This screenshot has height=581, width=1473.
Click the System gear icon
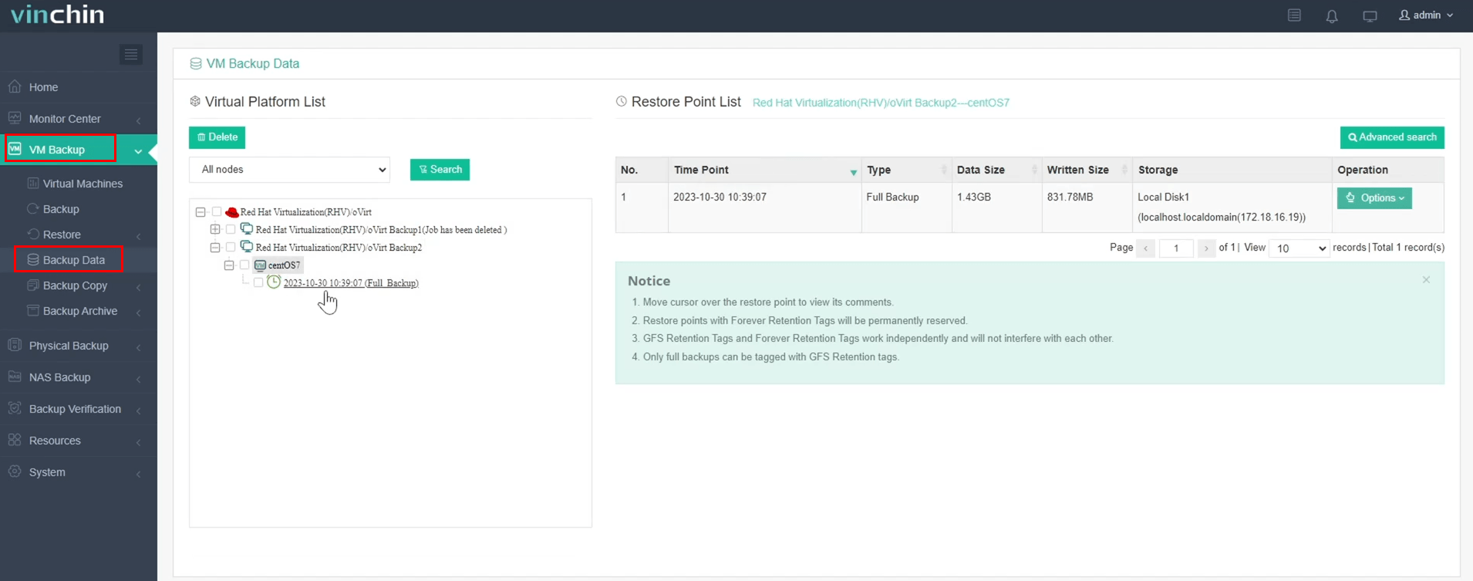coord(15,471)
